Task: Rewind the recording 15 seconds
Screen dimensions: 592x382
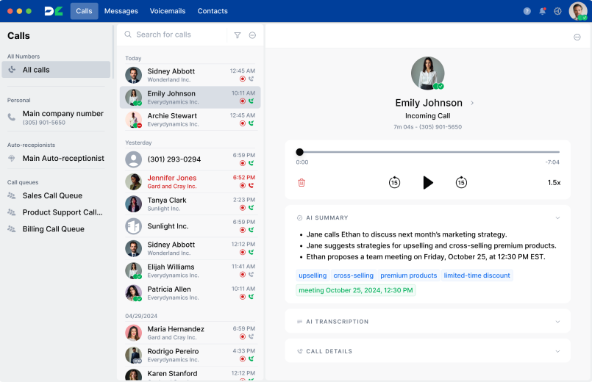Action: [x=394, y=182]
